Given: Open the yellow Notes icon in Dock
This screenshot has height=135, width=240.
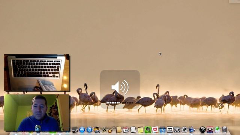Looking at the screenshot, I should click(140, 130).
